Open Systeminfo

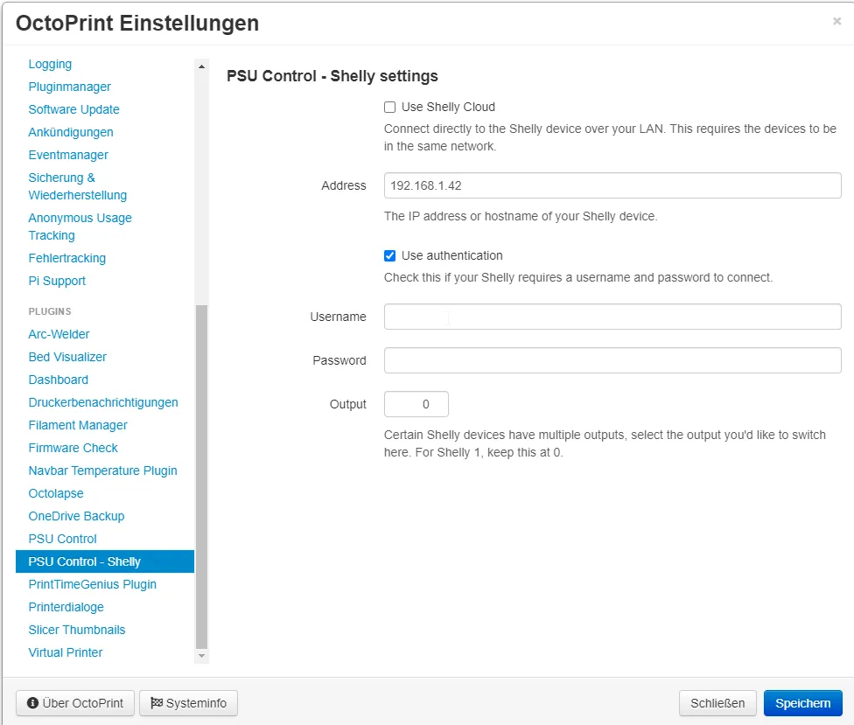point(188,703)
